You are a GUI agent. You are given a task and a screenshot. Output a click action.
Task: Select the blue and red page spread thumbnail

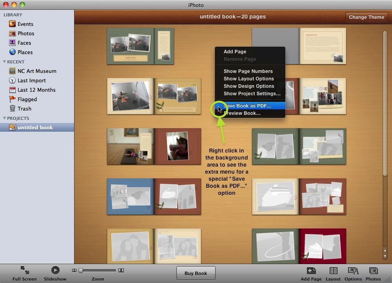coord(154,196)
